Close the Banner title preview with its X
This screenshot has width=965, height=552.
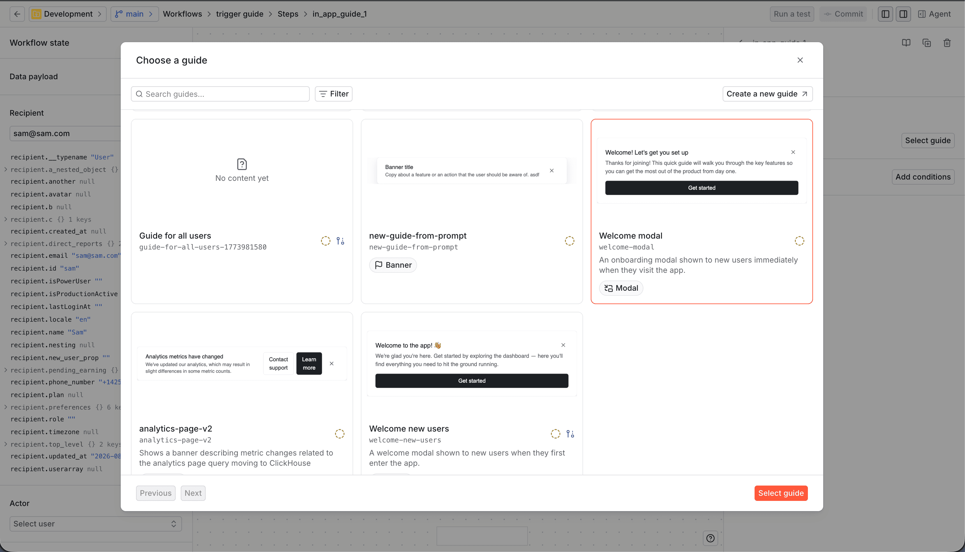pos(552,171)
